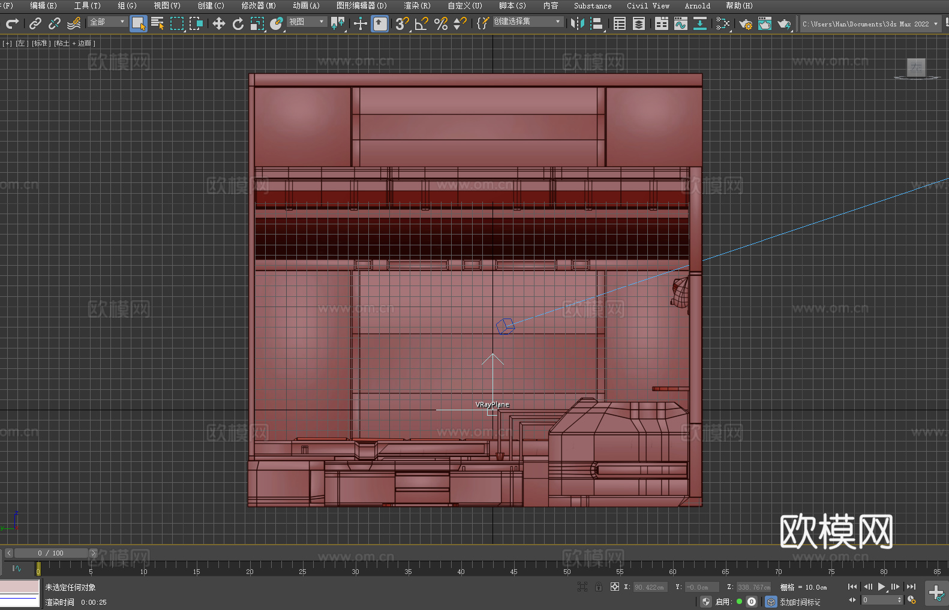949x610 pixels.
Task: Expand the 创建选择集 named selection dropdown
Action: [x=527, y=22]
